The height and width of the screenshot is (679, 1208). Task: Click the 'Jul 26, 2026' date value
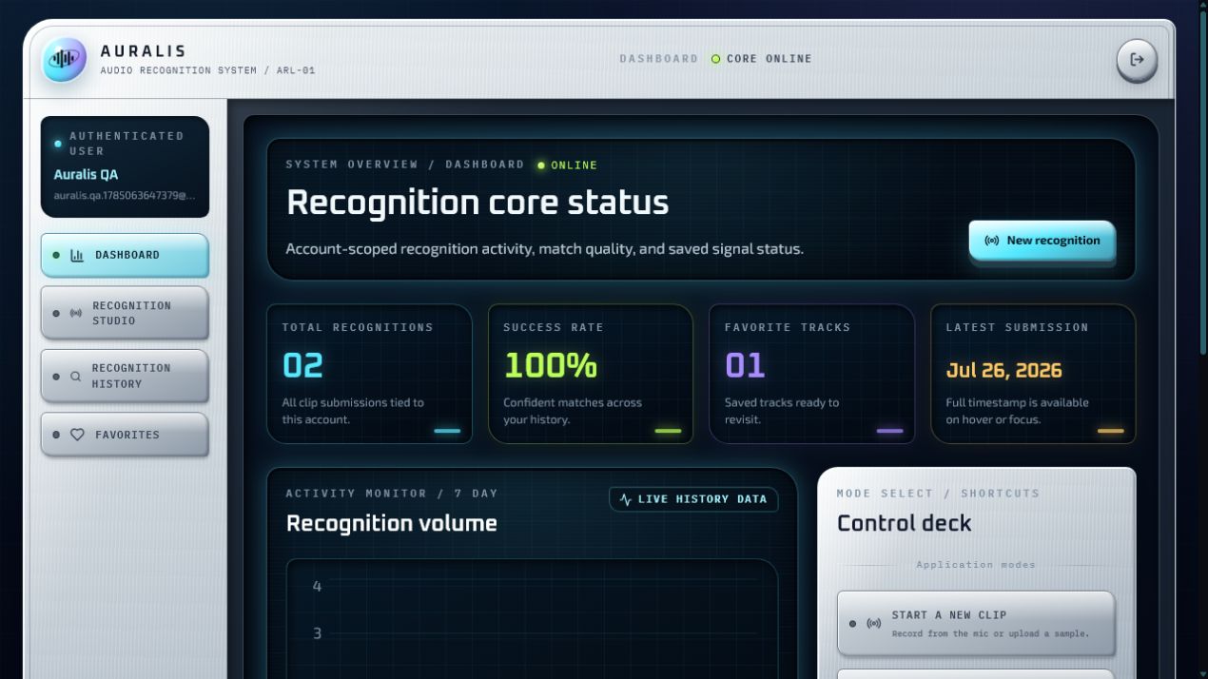click(x=1003, y=371)
